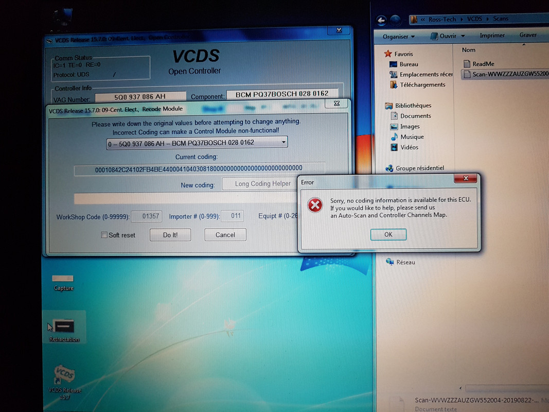Click the Nom column header
Screen dimensions: 549x412
point(468,50)
